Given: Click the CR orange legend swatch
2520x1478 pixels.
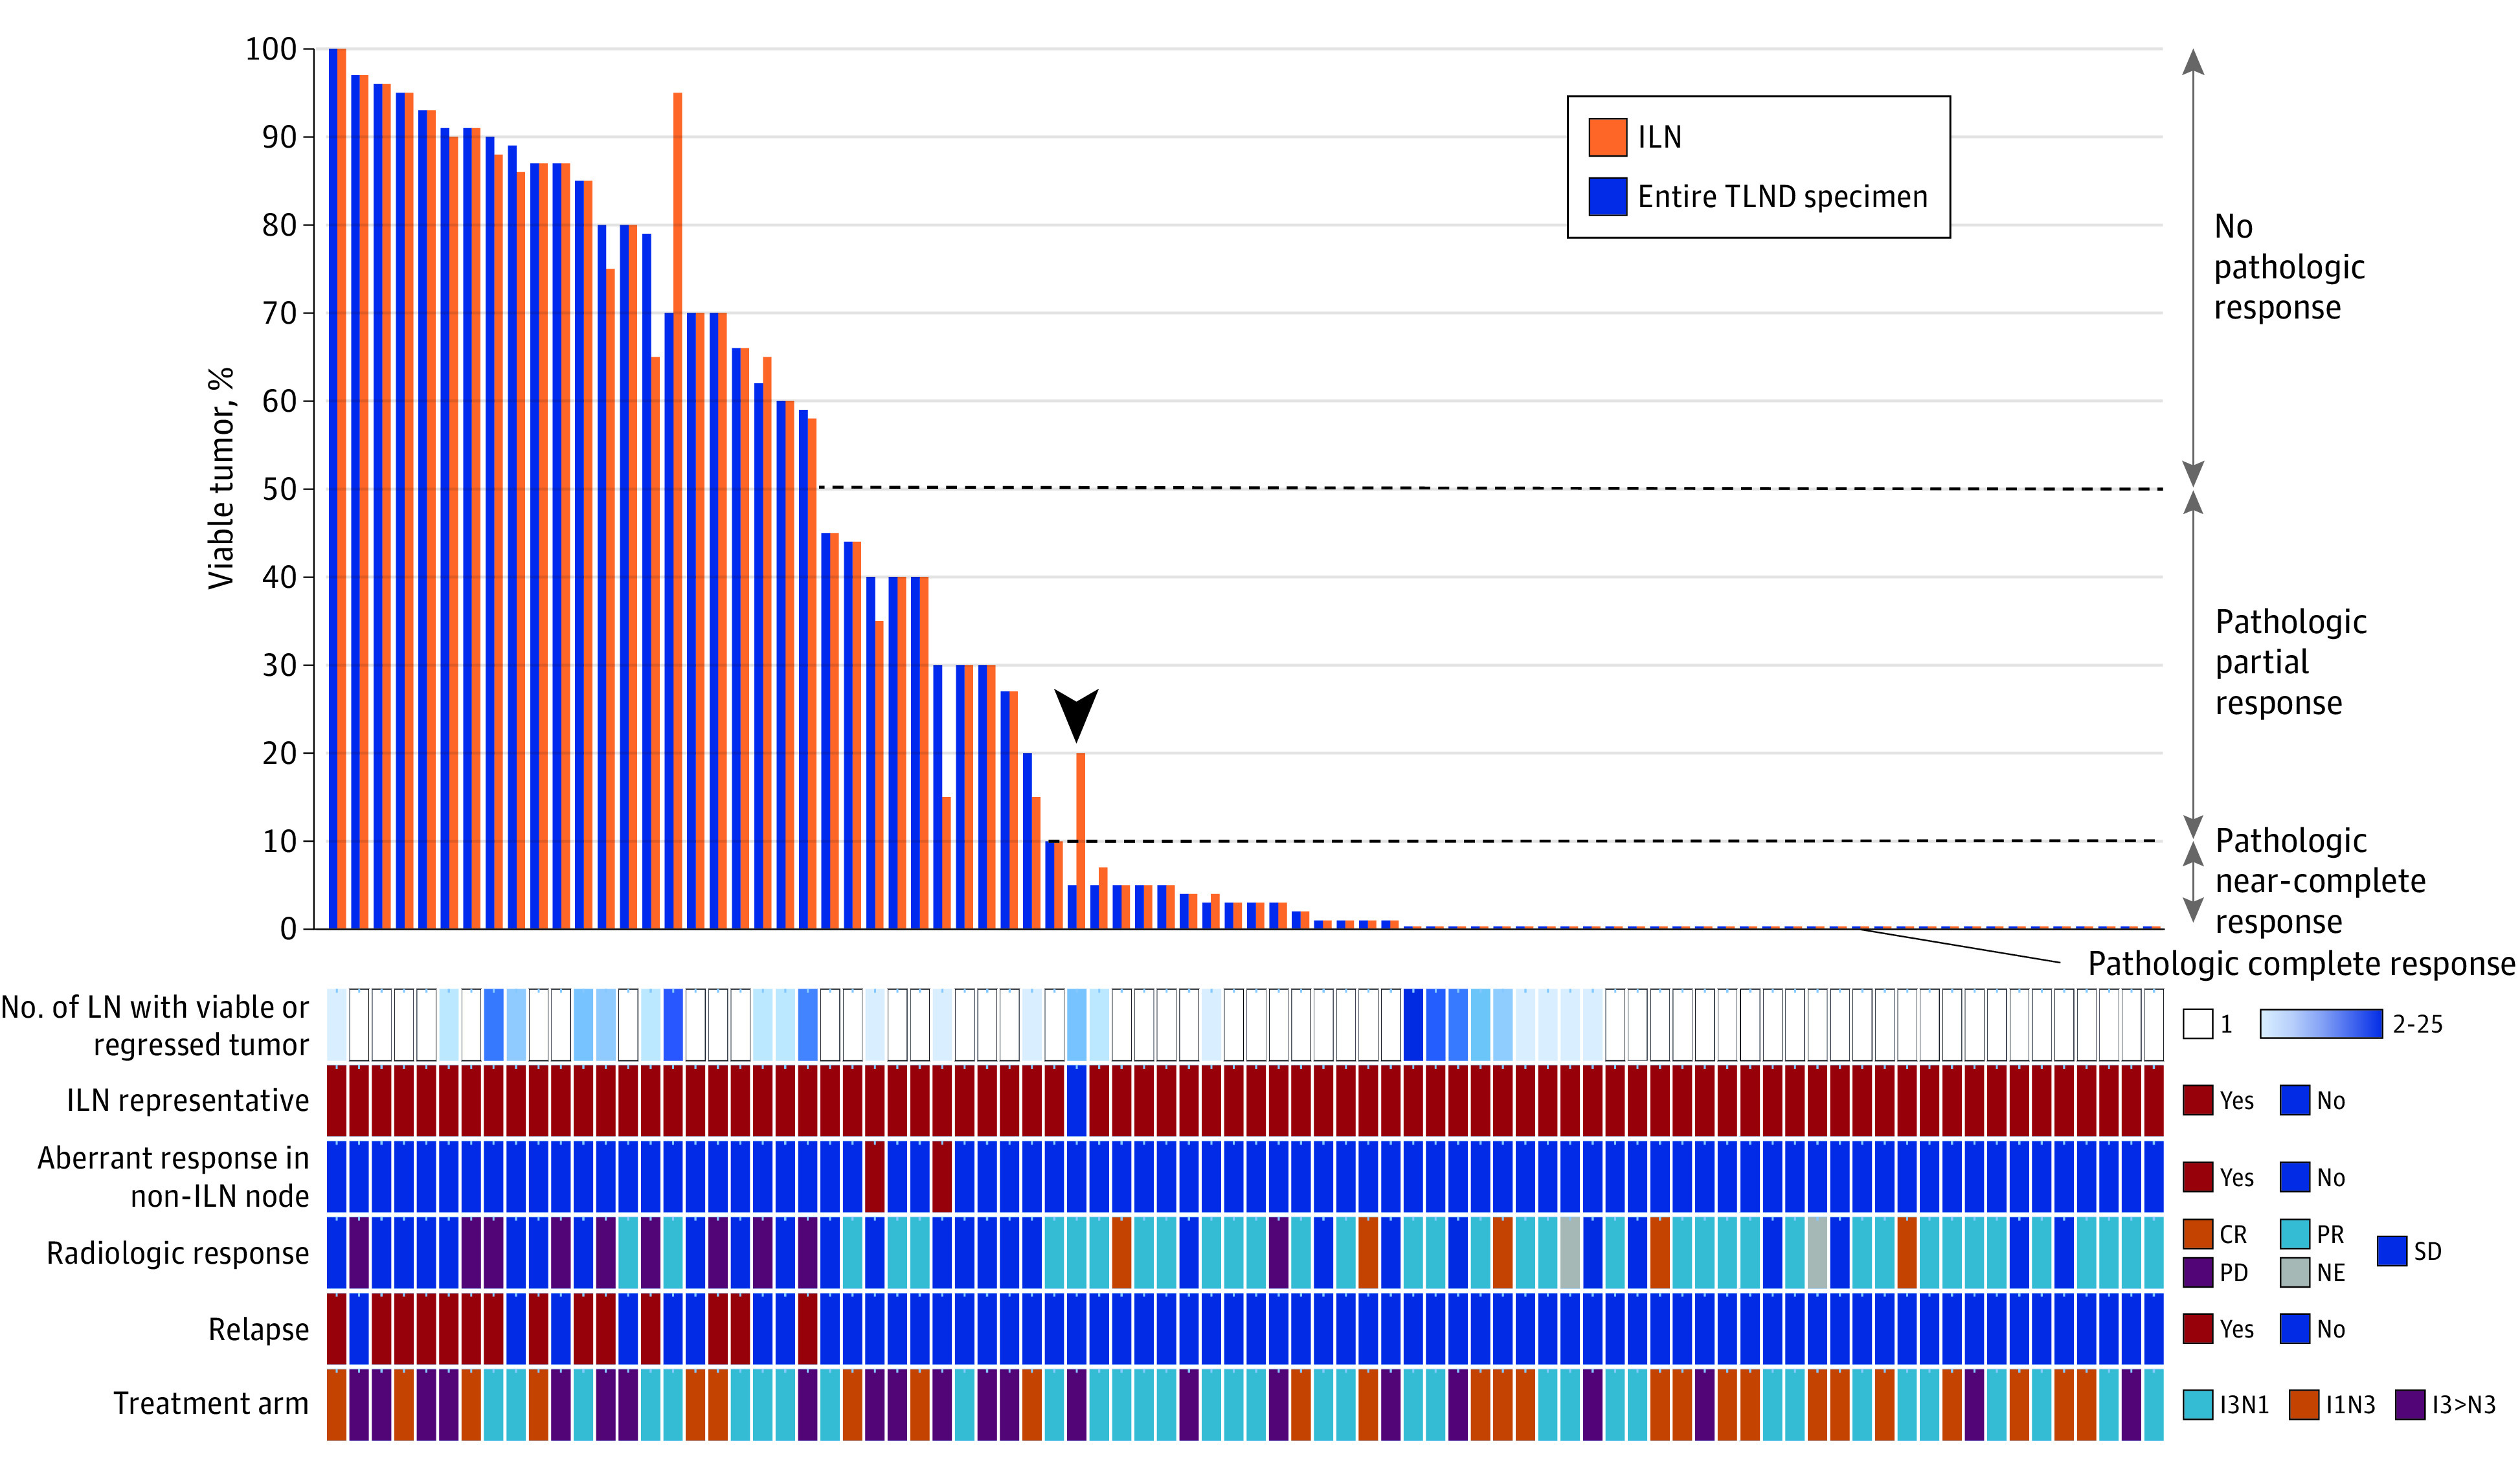Looking at the screenshot, I should [x=2198, y=1234].
